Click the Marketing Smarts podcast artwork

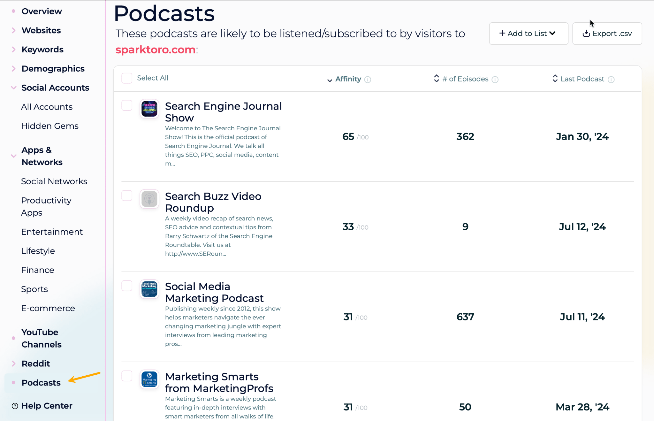coord(149,379)
